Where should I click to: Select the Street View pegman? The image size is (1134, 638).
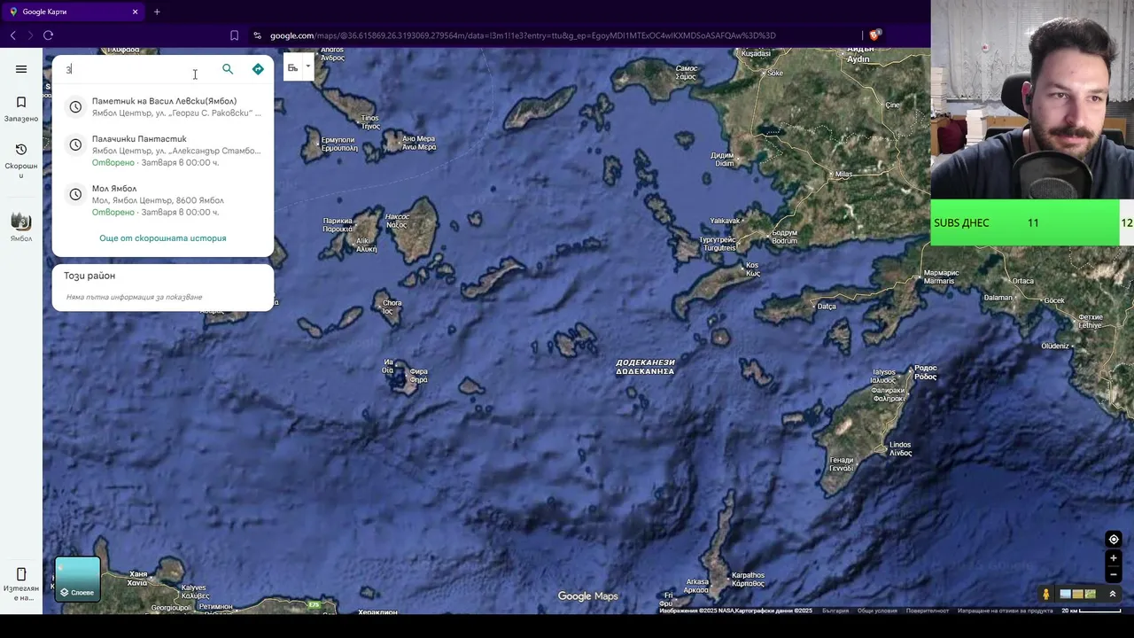[1046, 594]
